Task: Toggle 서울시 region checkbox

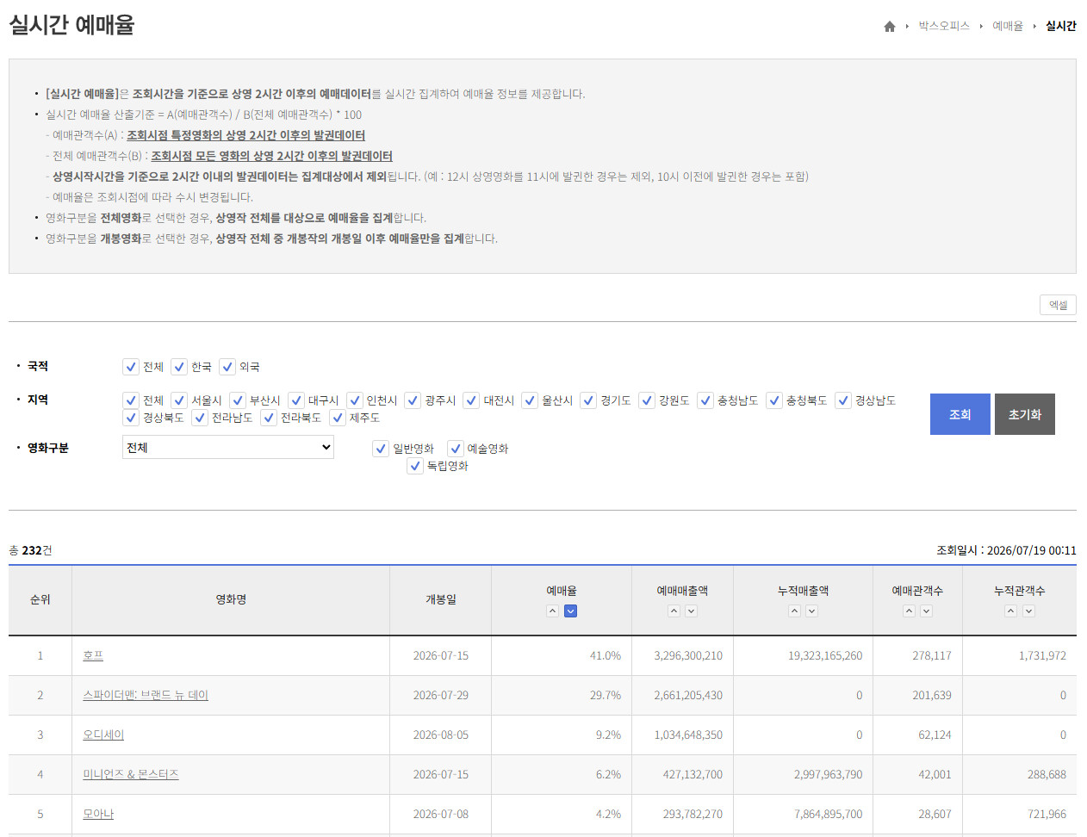Action: point(179,400)
